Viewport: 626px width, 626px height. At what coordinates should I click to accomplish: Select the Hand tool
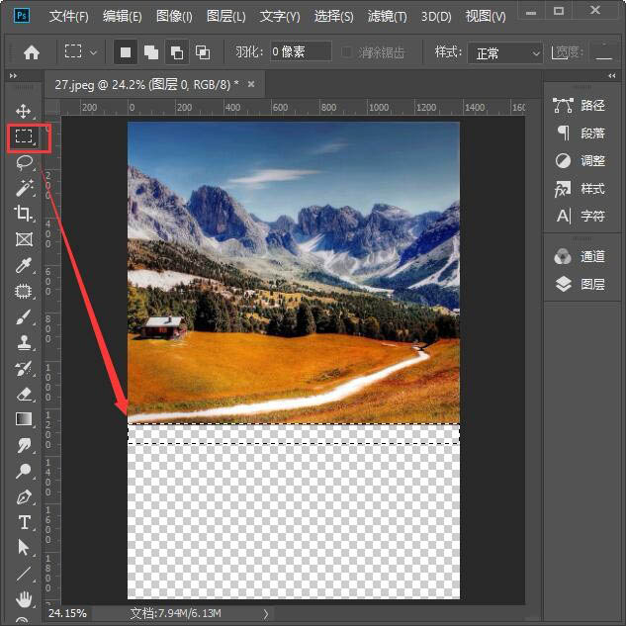[x=24, y=599]
